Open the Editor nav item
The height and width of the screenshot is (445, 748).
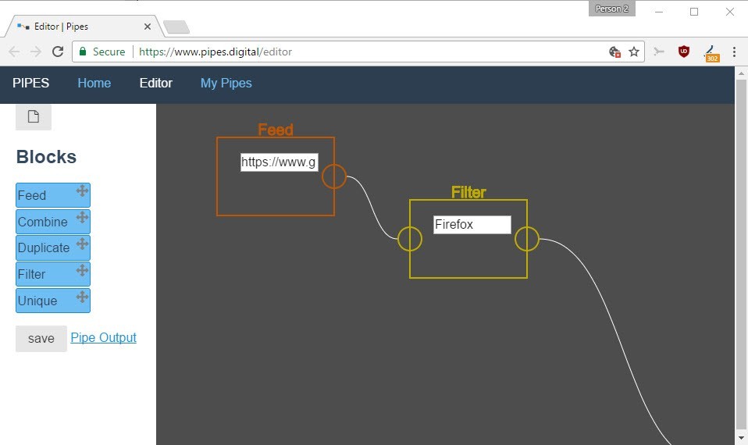tap(155, 83)
